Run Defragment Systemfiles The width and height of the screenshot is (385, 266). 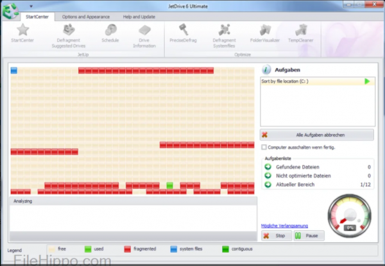pyautogui.click(x=224, y=36)
